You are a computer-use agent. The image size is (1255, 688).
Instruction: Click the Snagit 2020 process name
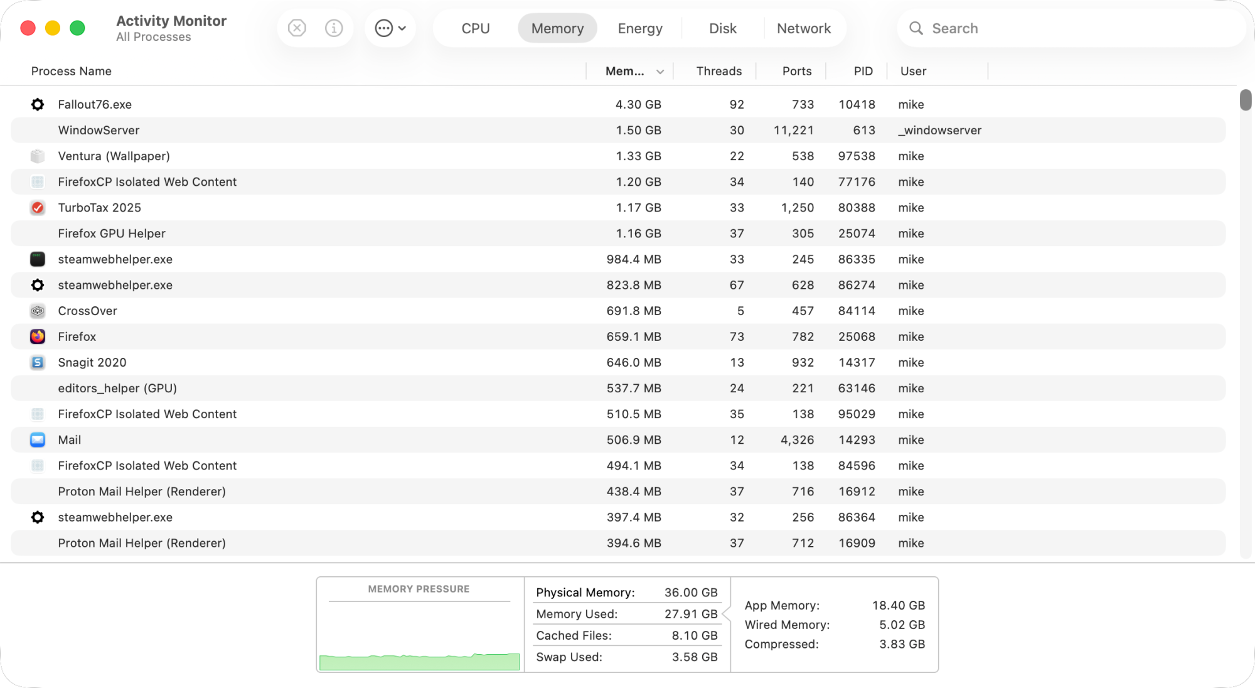(92, 362)
